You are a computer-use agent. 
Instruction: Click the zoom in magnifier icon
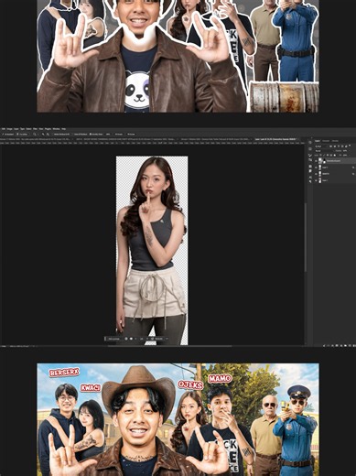coord(43,135)
